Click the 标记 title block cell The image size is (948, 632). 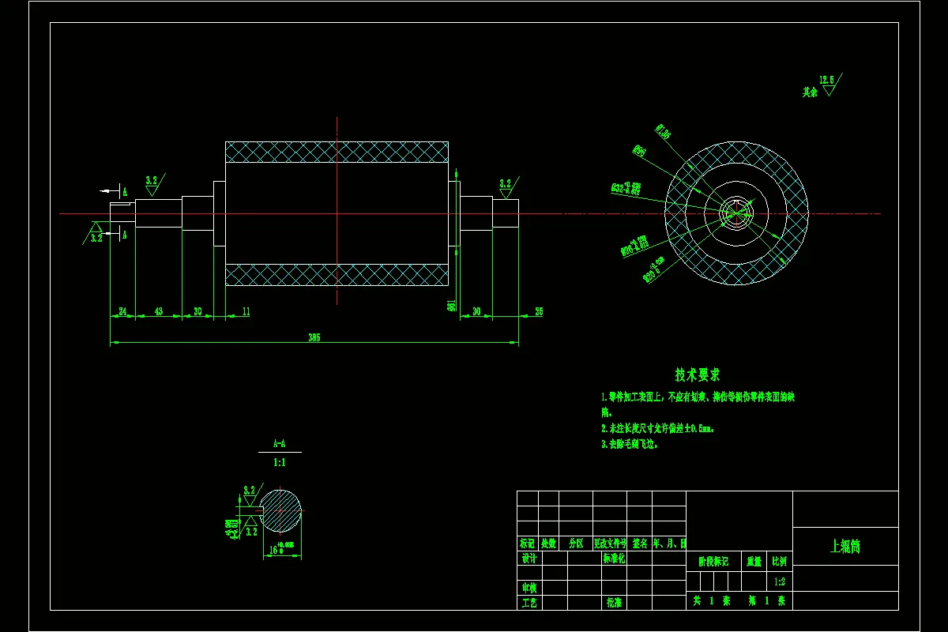pyautogui.click(x=528, y=544)
